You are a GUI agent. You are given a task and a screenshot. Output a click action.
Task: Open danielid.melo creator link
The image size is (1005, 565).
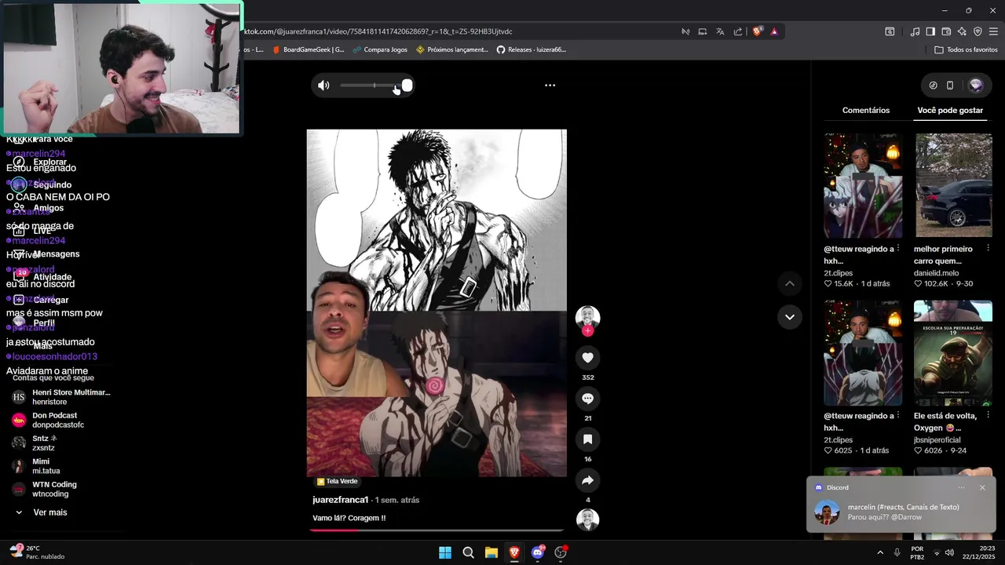[x=936, y=273]
